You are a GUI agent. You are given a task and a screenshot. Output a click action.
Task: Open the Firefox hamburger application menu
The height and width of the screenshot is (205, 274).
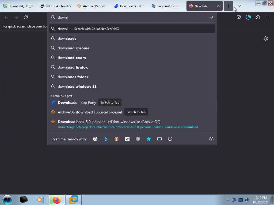pos(268,17)
